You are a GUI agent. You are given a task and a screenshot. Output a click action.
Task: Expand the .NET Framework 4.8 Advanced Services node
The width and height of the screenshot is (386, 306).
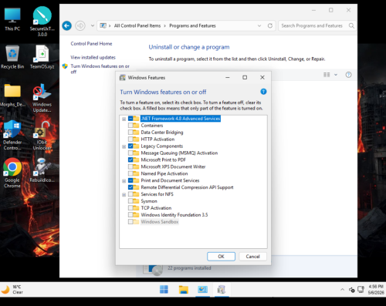[124, 119]
